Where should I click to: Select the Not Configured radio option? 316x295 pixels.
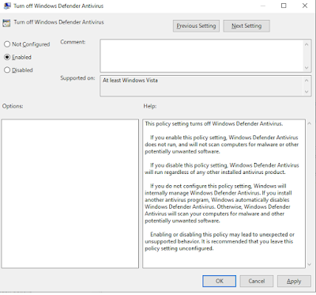tap(7, 44)
